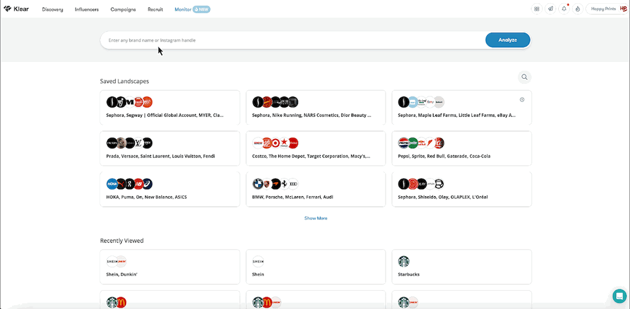Open the Sephora, Shiseido, Olay landscape
Viewport: 630px width, 309px height.
(462, 189)
